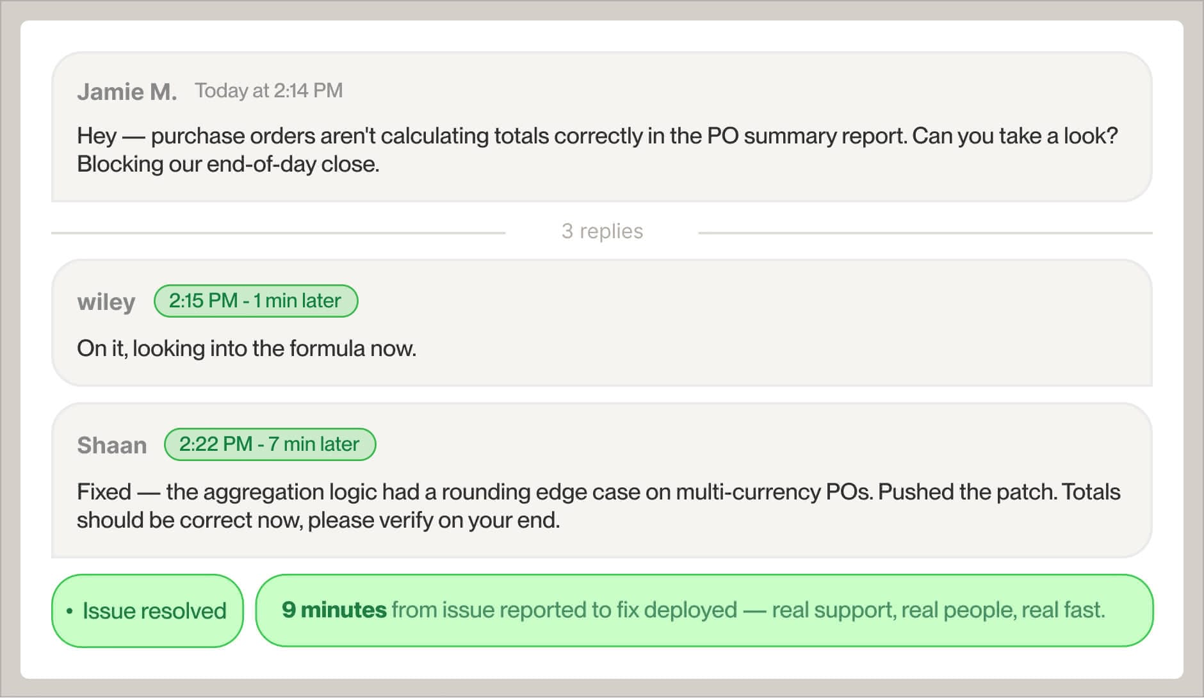1204x698 pixels.
Task: Click the bullet dot before Issue resolved
Action: tap(69, 611)
